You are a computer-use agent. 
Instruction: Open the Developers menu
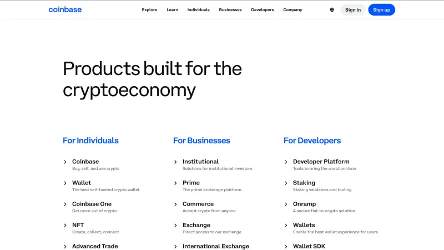coord(262,9)
